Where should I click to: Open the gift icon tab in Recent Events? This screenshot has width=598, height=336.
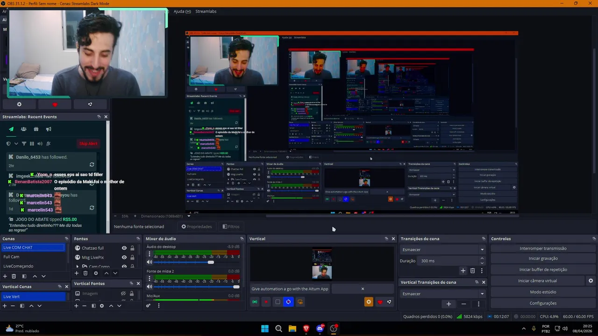click(x=36, y=129)
